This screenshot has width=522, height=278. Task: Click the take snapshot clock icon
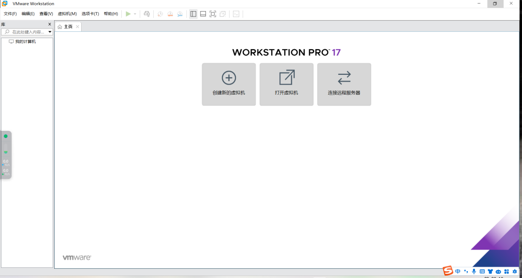(160, 14)
